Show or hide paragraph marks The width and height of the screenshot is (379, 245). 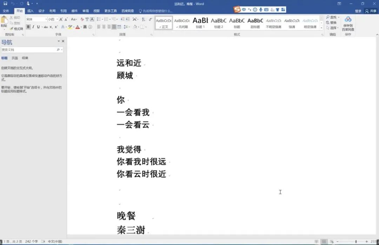pyautogui.click(x=150, y=19)
